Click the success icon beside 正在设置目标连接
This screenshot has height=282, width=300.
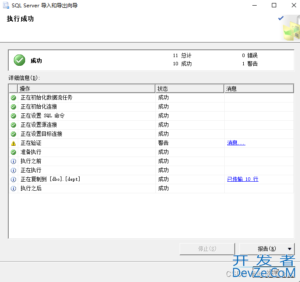point(13,134)
